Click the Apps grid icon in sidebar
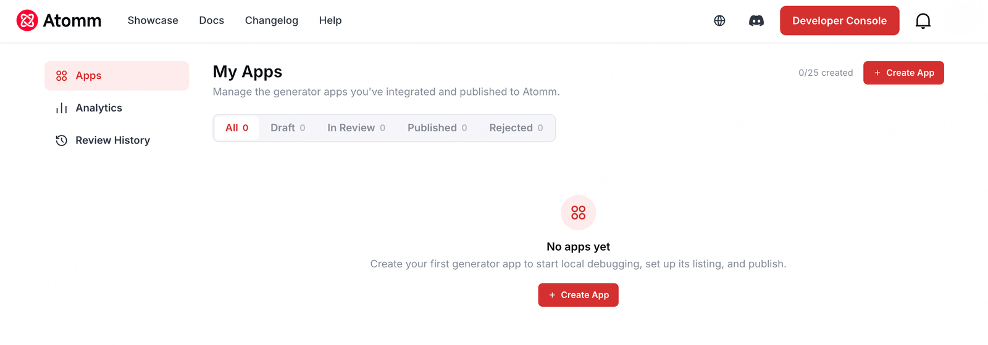This screenshot has width=988, height=345. [62, 76]
